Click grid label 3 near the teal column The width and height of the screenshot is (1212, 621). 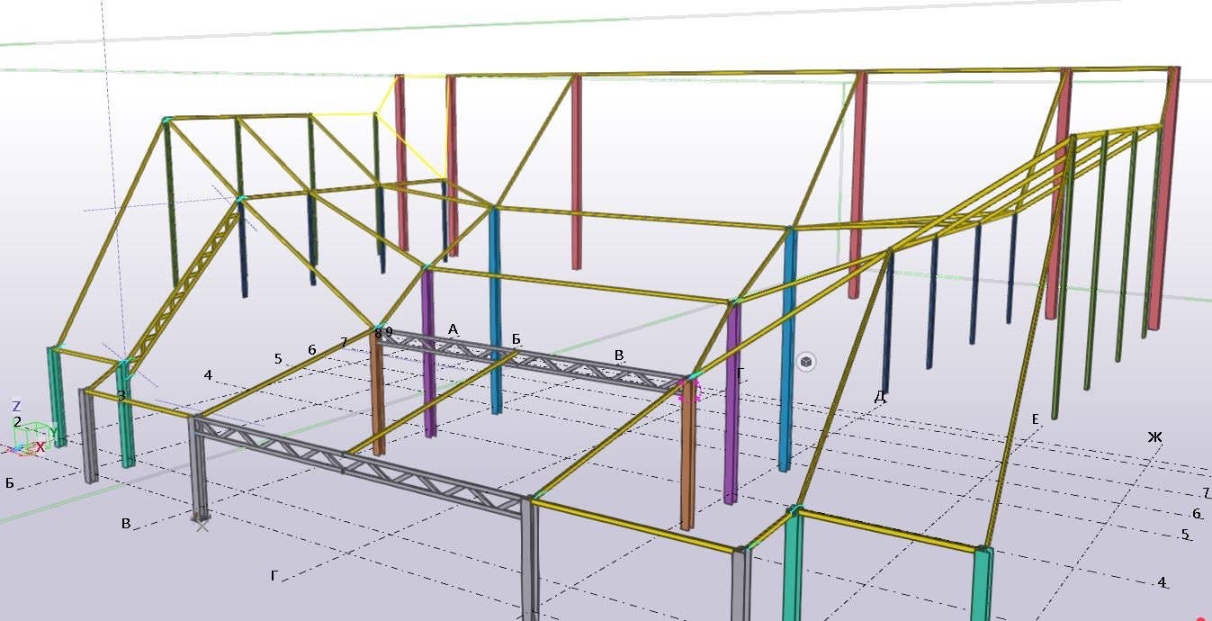[121, 395]
